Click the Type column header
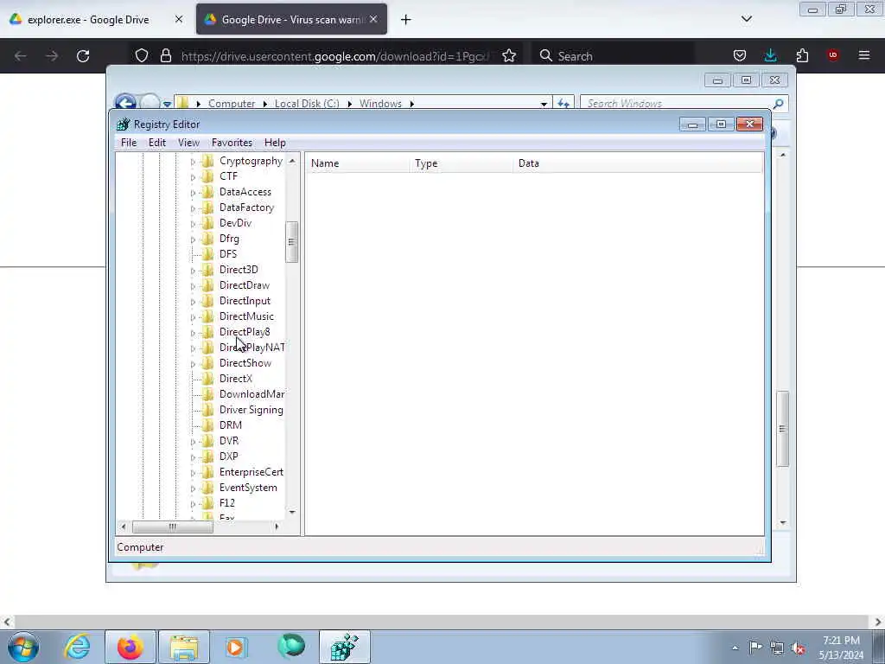Viewport: 885px width, 664px height. [x=462, y=163]
